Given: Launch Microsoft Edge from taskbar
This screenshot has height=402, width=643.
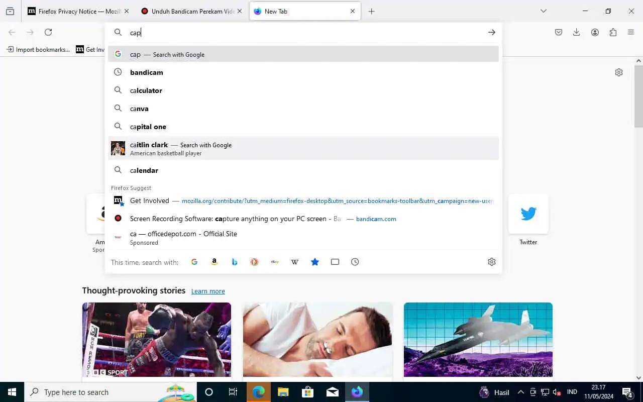Looking at the screenshot, I should [259, 392].
